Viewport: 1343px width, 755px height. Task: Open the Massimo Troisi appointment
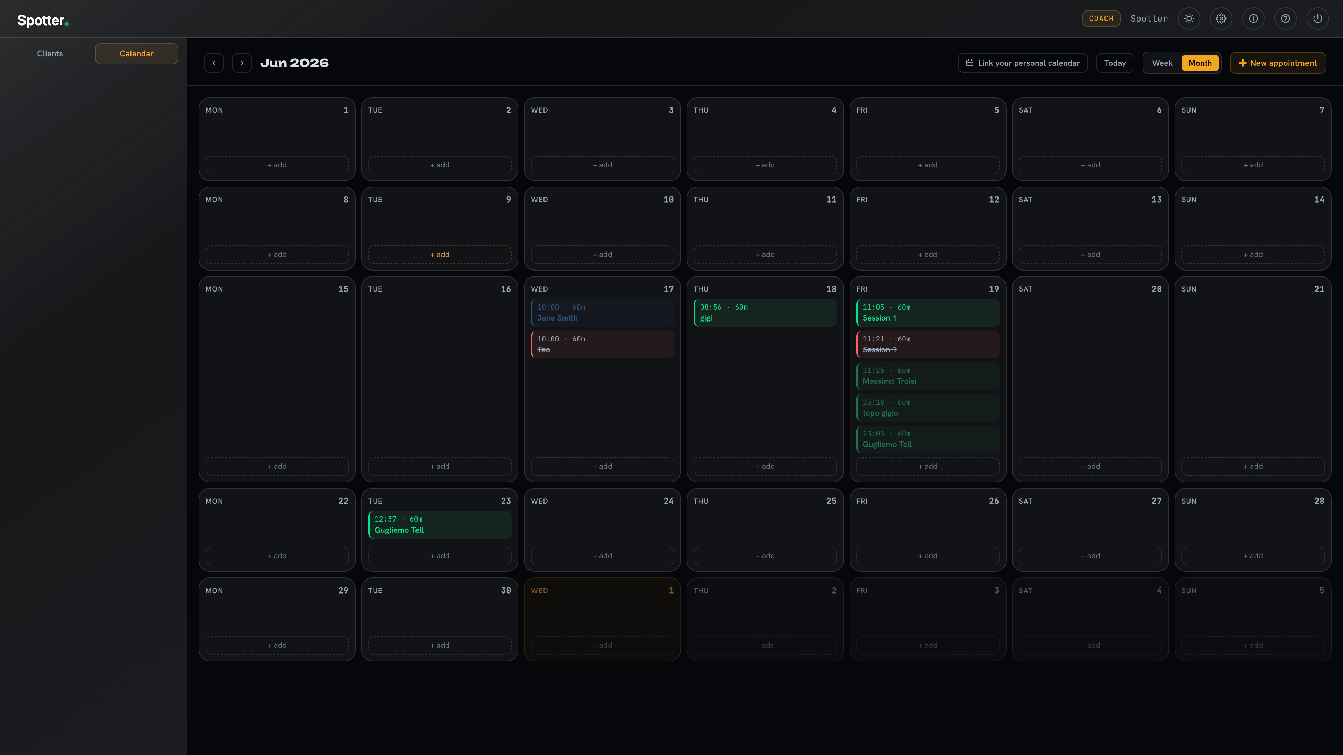click(928, 376)
